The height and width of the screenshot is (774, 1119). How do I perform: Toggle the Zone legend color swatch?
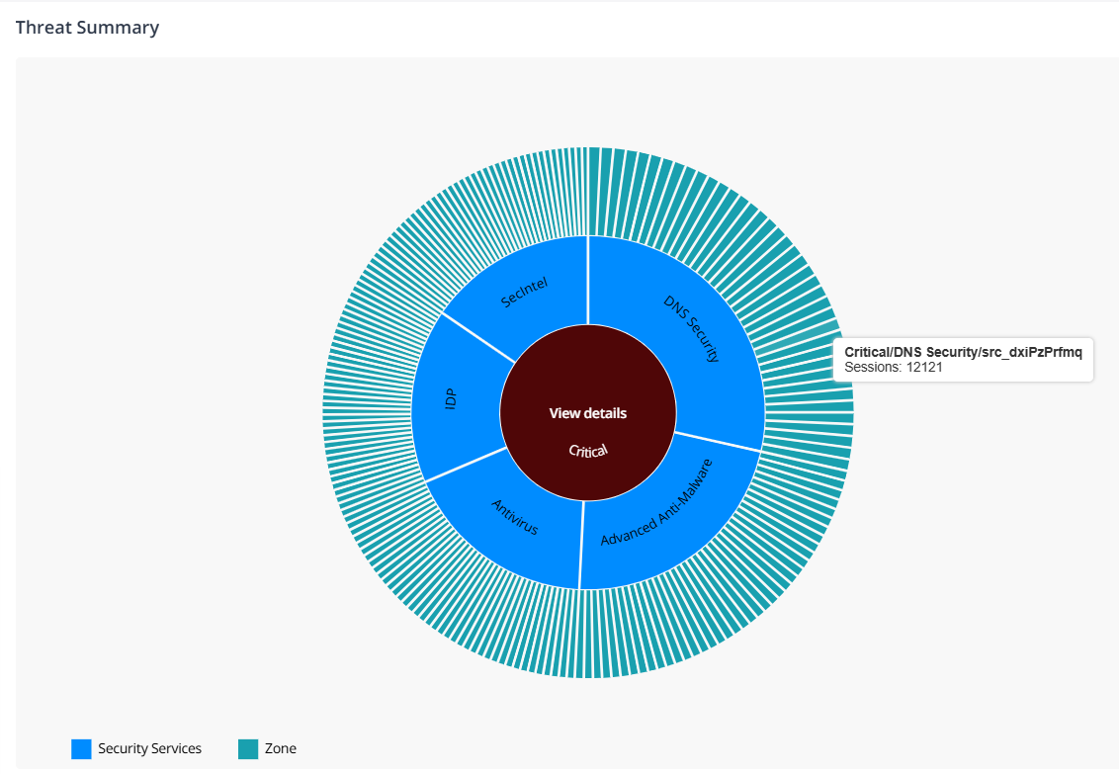(x=248, y=749)
